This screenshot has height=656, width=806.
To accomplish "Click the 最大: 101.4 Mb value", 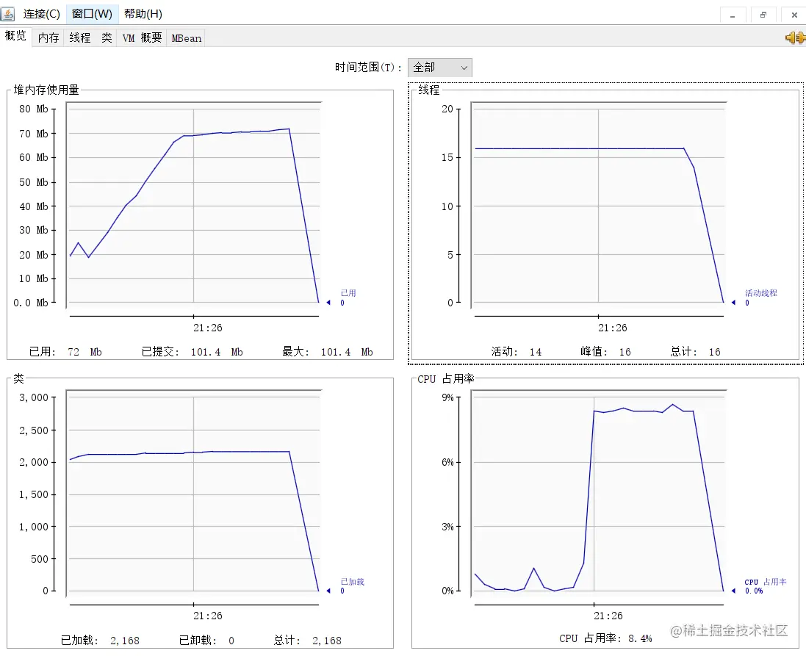I will 328,352.
